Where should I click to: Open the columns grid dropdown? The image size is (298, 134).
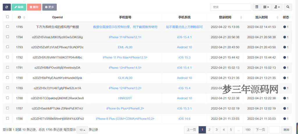[x=266, y=7]
